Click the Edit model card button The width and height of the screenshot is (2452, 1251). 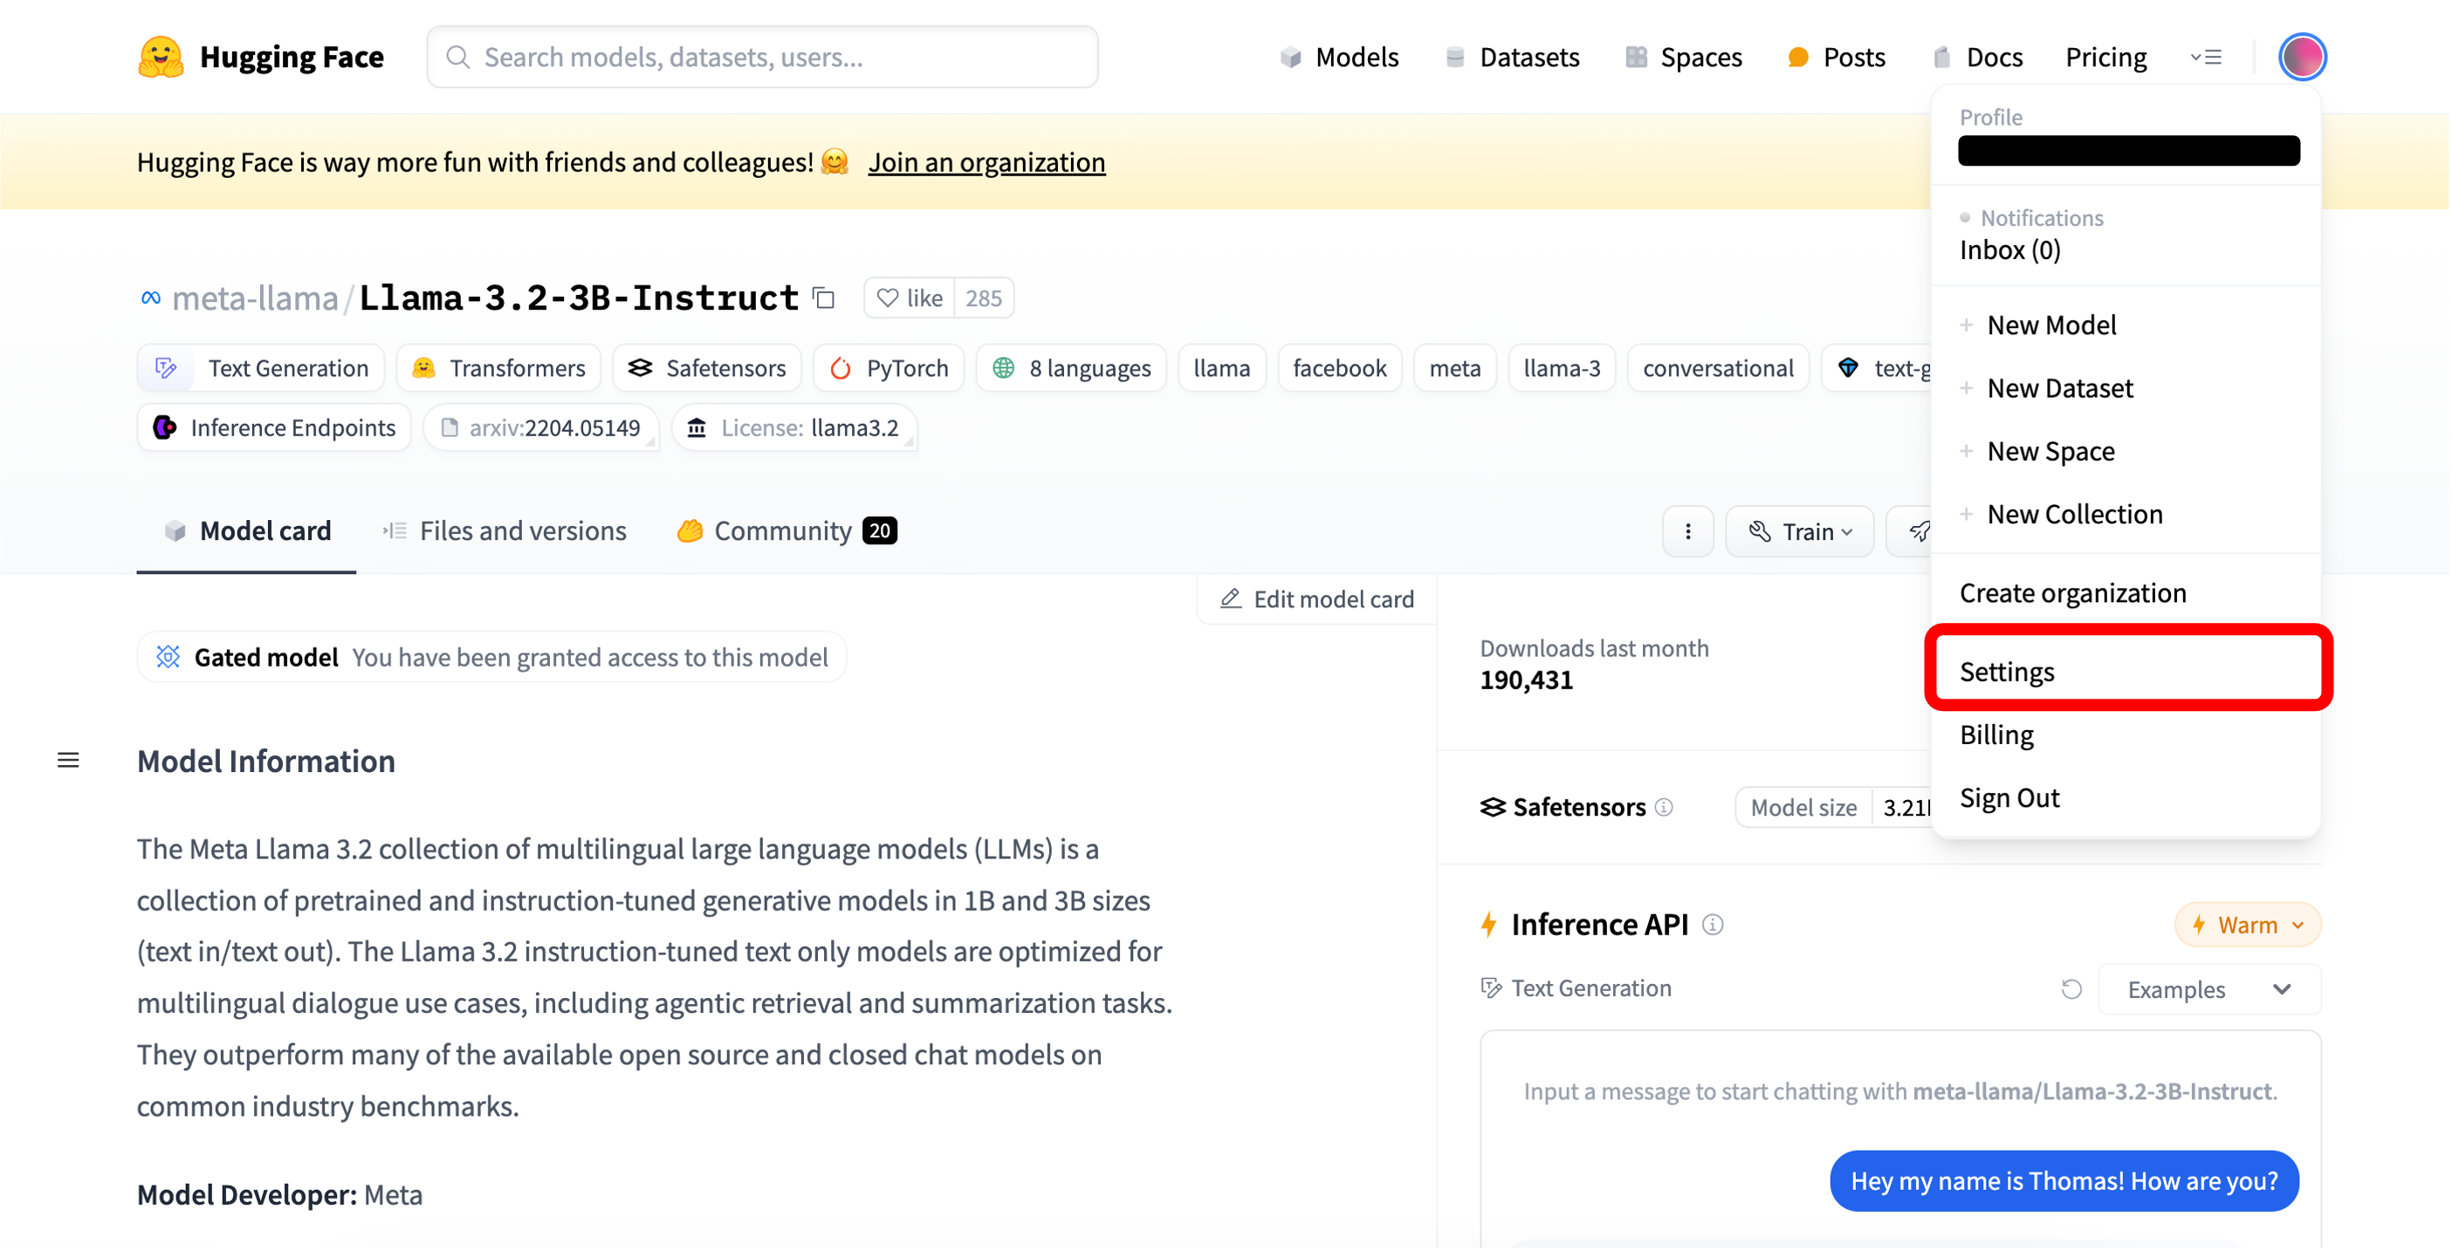click(1316, 598)
